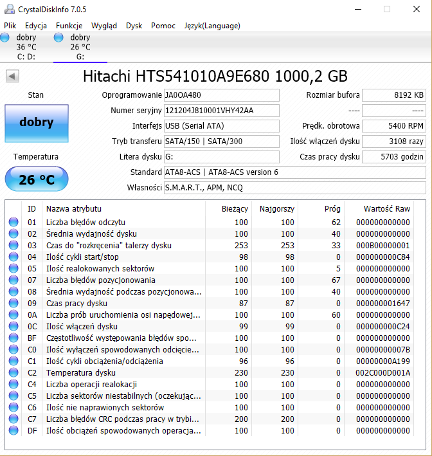Screen dimensions: 432x456
Task: Click the rotation speed field 5400 RPM
Action: [394, 126]
